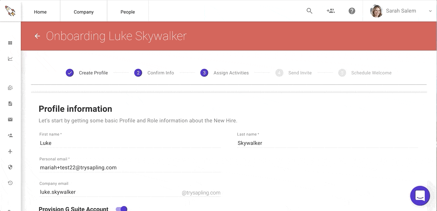This screenshot has width=437, height=211.
Task: Go back using the arrow beside Onboarding title
Action: (37, 36)
